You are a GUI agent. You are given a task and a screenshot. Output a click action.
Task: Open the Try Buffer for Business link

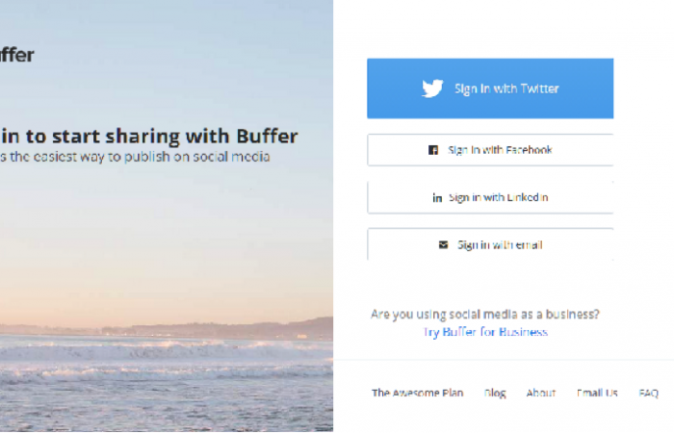tap(485, 332)
